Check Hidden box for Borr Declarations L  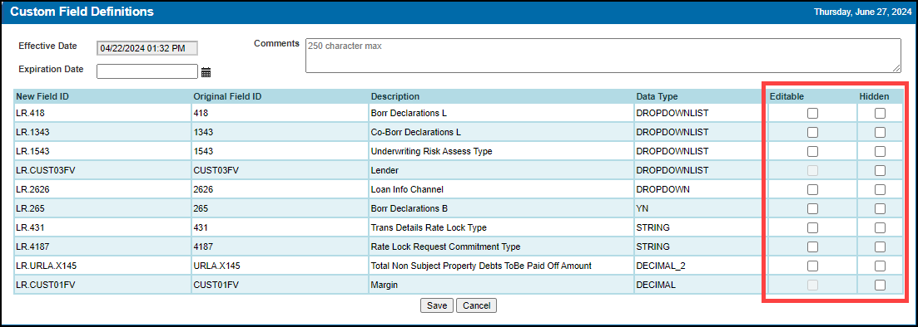point(880,114)
